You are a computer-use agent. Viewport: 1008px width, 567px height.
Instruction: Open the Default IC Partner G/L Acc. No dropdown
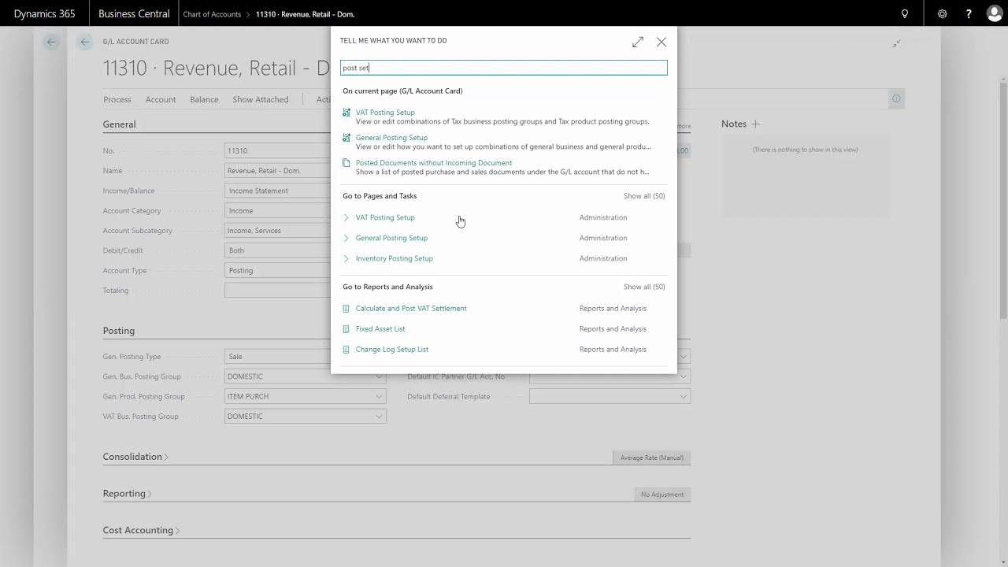click(x=683, y=376)
